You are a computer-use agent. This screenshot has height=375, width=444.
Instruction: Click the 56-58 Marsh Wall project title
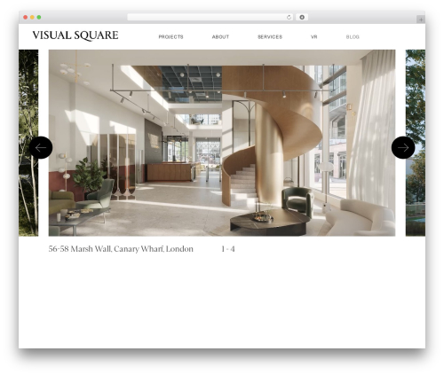pos(121,249)
